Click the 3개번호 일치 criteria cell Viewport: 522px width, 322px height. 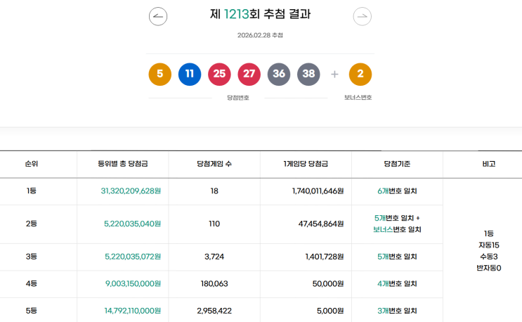tap(397, 311)
